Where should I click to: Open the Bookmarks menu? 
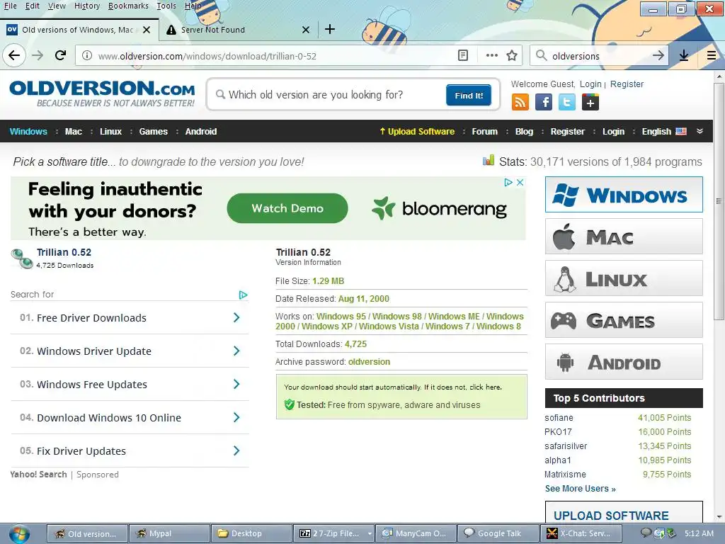tap(128, 6)
